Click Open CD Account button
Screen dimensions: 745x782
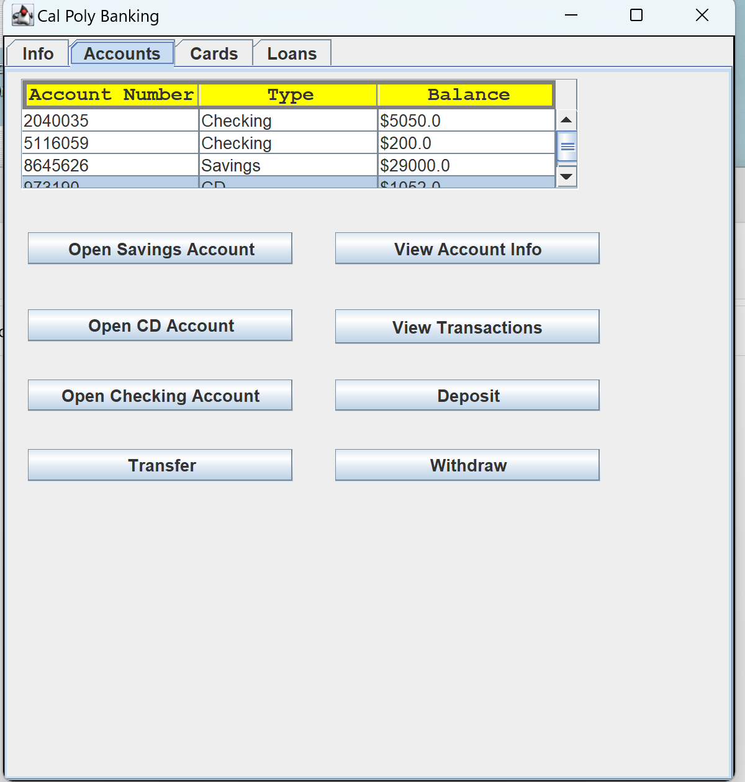[x=160, y=325]
